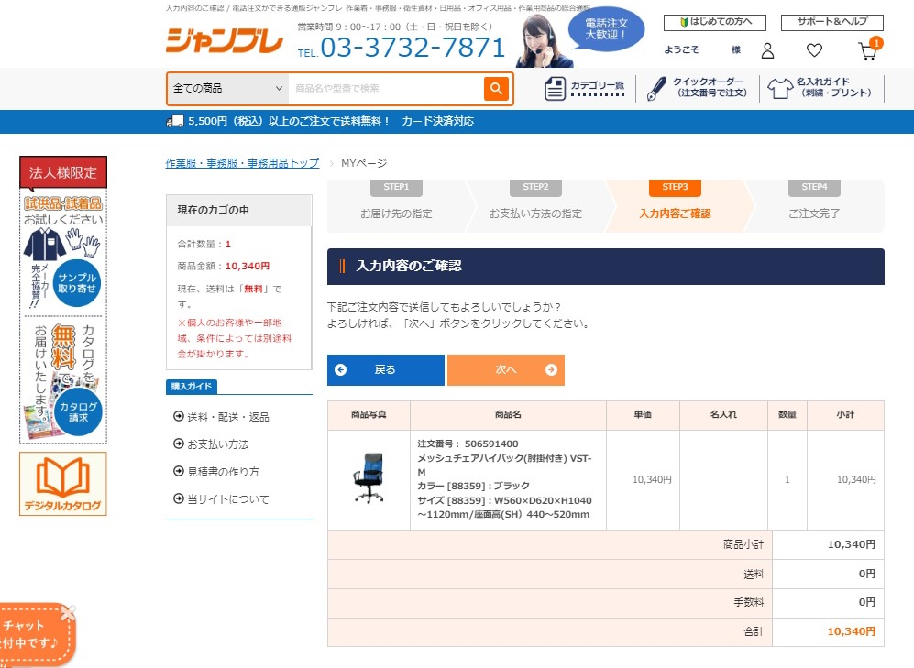914x668 pixels.
Task: Open the user account icon
Action: click(768, 50)
